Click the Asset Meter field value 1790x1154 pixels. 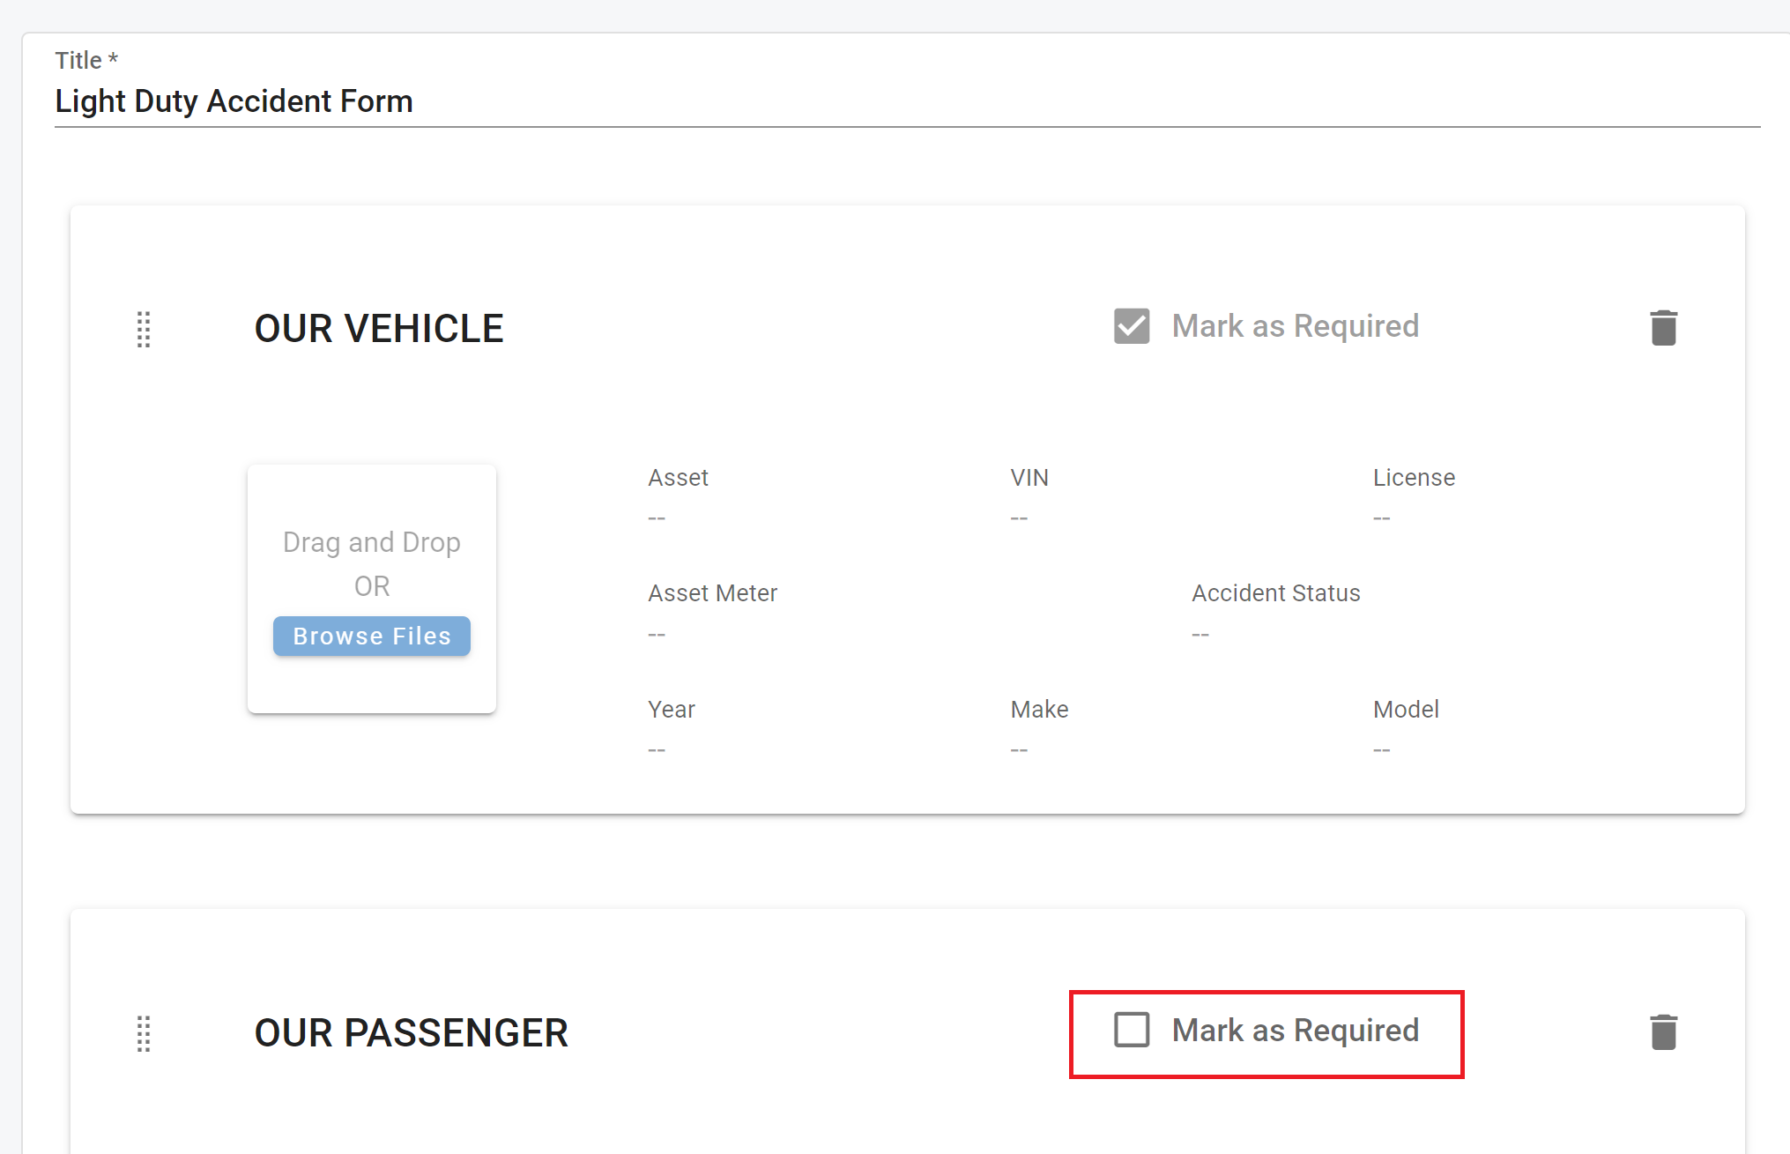click(657, 634)
